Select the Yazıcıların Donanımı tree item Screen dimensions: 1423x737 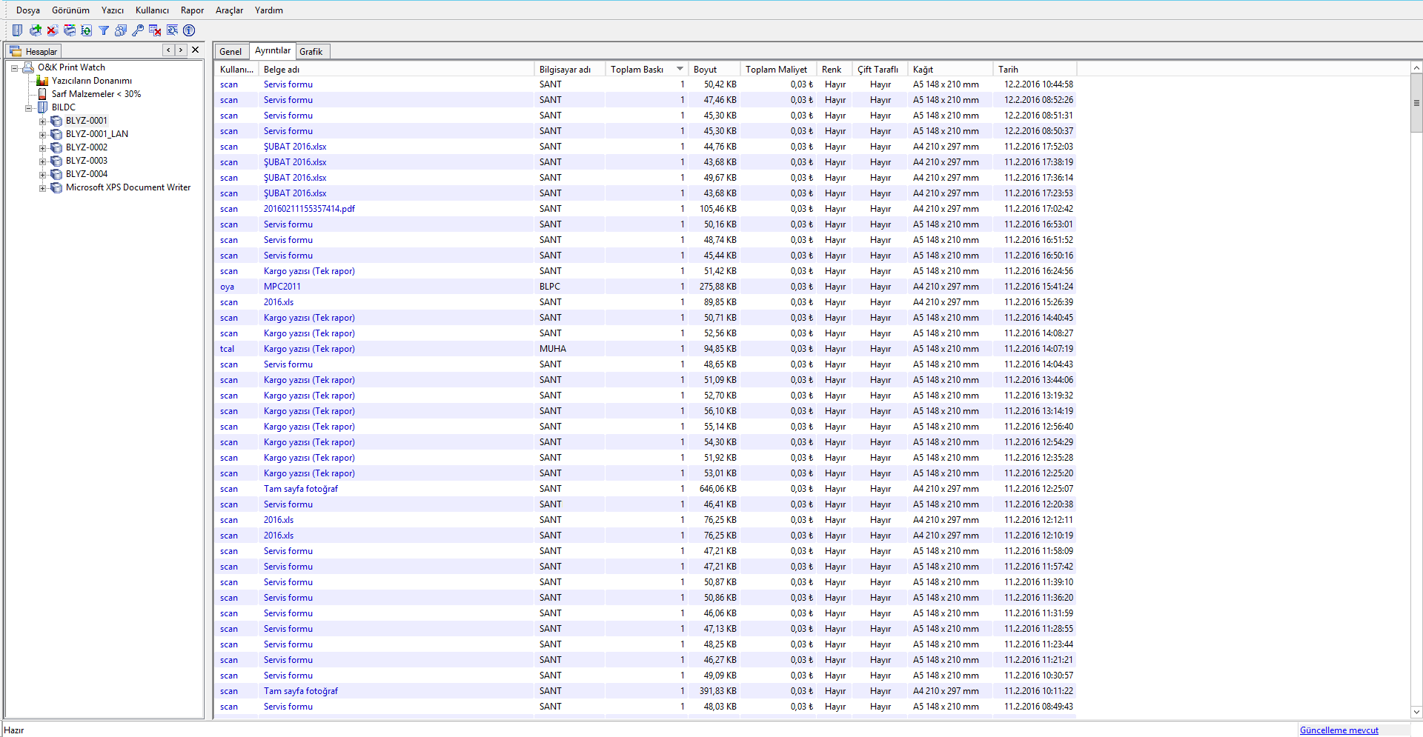point(92,81)
